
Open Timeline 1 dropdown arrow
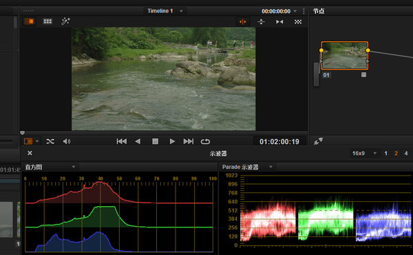click(181, 11)
